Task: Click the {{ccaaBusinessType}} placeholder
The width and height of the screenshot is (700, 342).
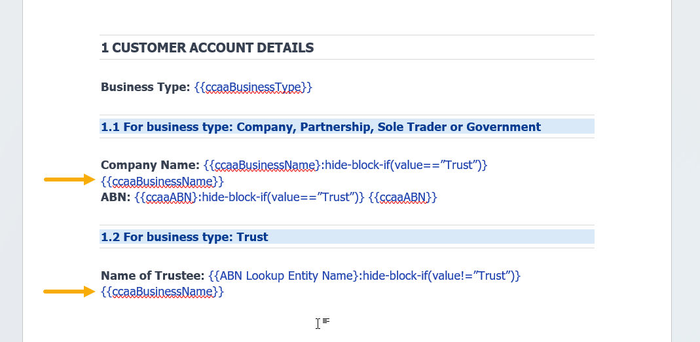Action: point(253,87)
